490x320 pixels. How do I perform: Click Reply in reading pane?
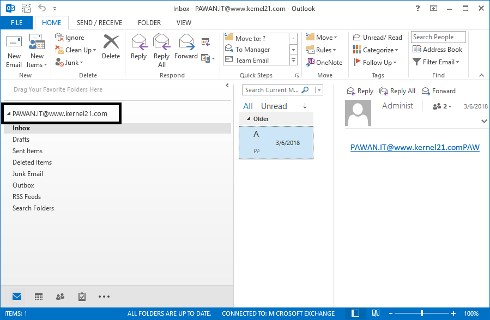click(x=360, y=91)
